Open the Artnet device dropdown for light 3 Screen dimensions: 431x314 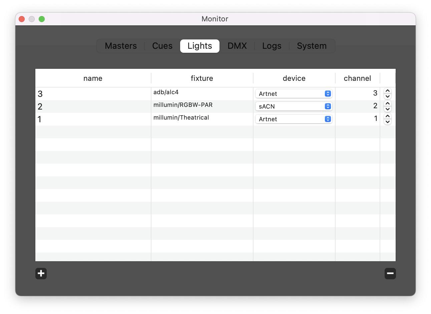coord(294,94)
